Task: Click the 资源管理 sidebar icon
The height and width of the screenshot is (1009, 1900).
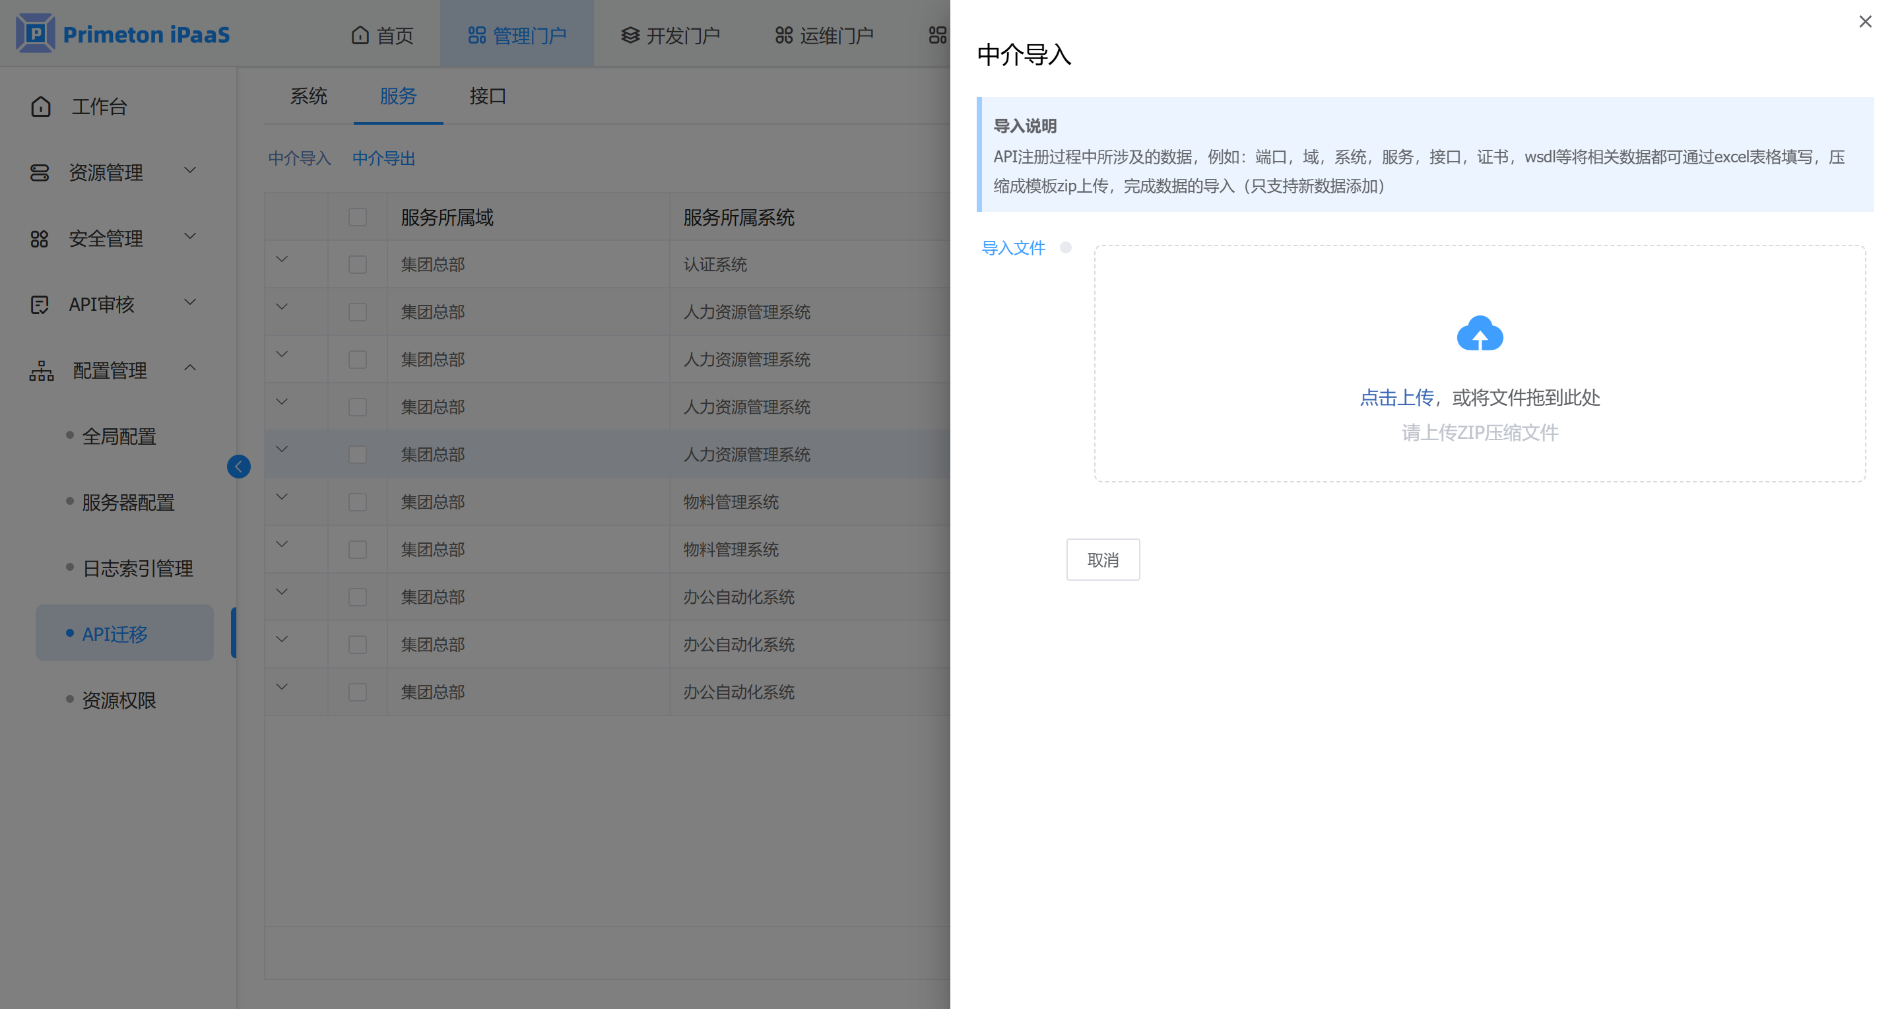Action: [x=39, y=173]
